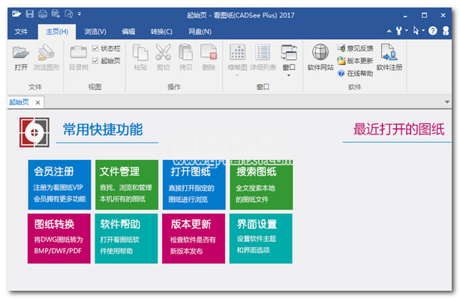Switch to the 主页(H) ribbon tab
460x299 pixels.
pyautogui.click(x=57, y=32)
